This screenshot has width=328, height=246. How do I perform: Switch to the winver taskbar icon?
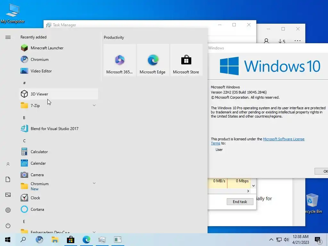tap(118, 240)
